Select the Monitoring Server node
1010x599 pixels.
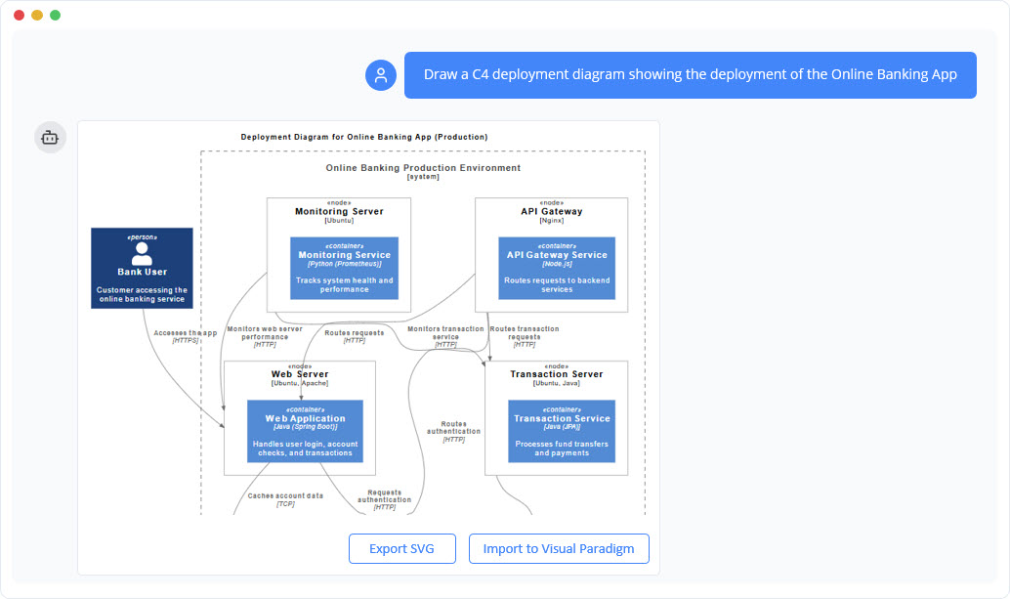[339, 212]
